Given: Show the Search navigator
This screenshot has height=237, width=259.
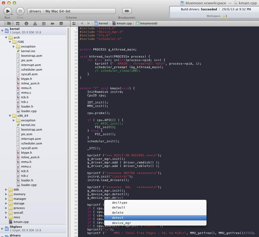Looking at the screenshot, I should (26, 24).
